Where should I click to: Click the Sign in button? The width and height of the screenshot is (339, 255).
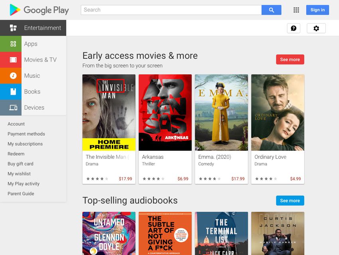click(x=317, y=10)
